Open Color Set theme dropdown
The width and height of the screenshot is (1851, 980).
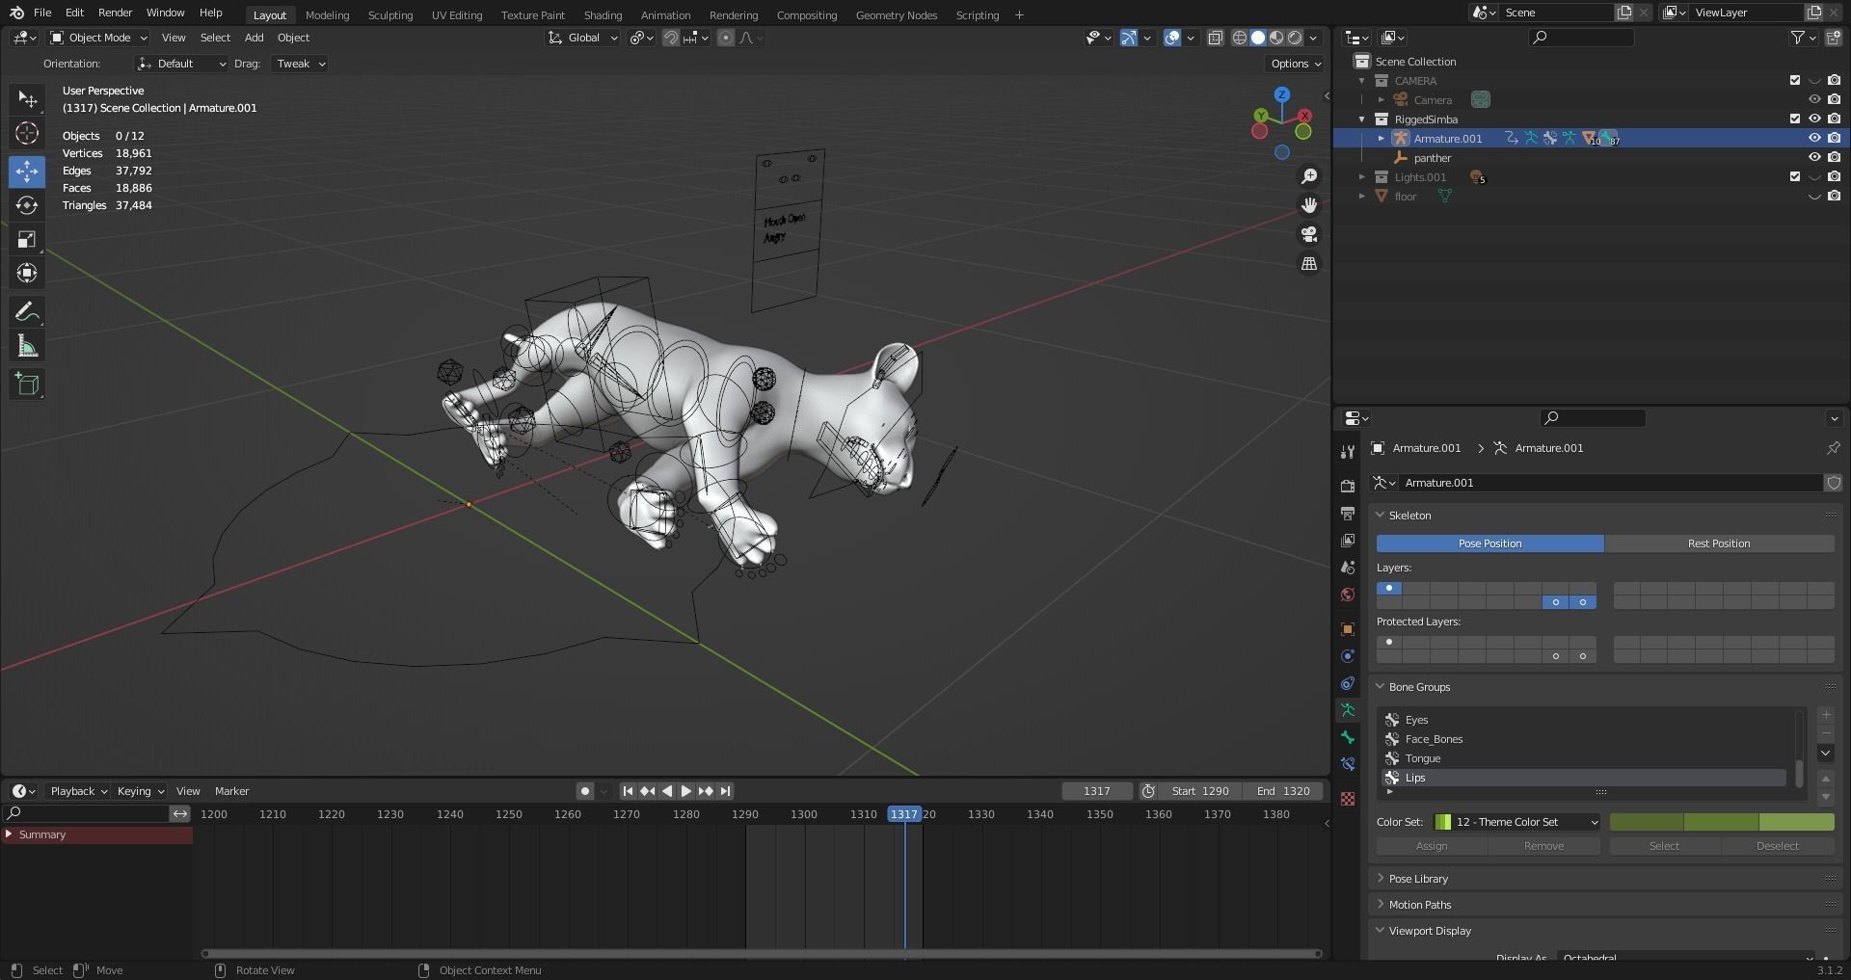pos(1516,822)
